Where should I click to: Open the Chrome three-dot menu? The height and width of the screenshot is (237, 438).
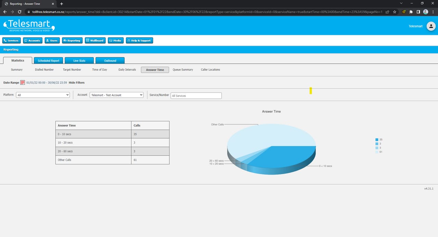click(x=433, y=12)
